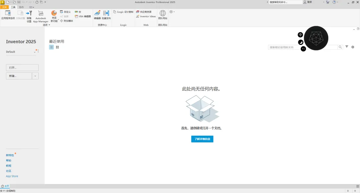Expand the New (新建) button dropdown arrow

[x=35, y=76]
